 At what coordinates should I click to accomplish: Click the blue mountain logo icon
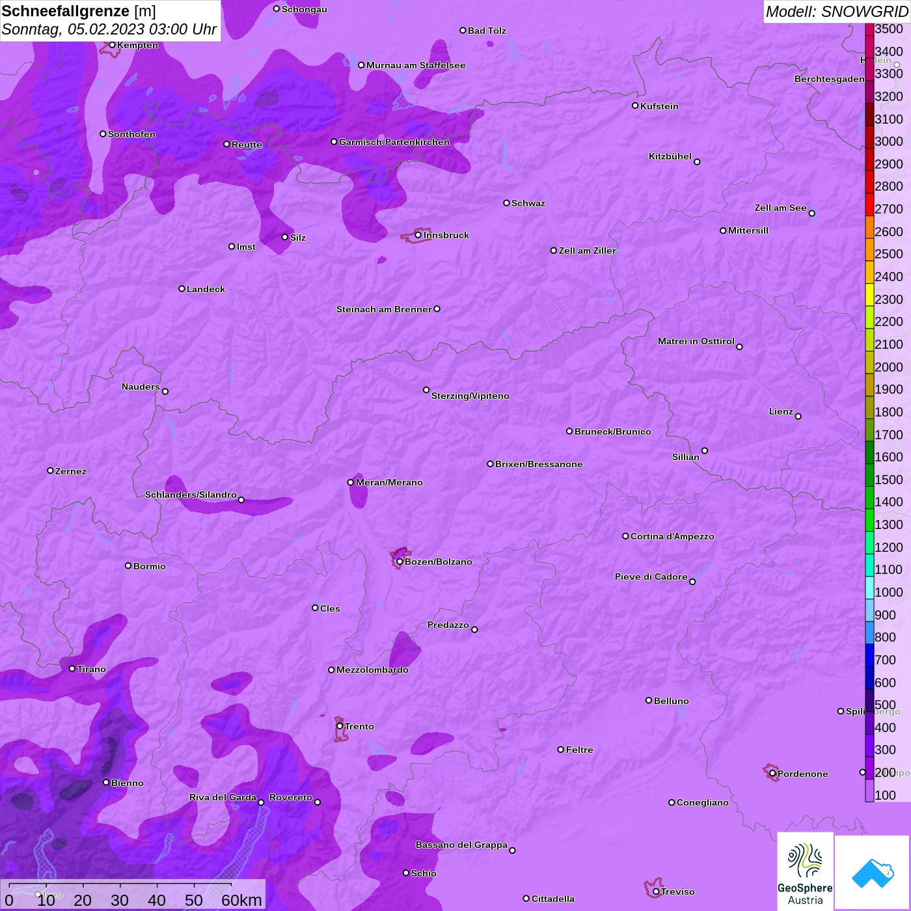click(x=873, y=873)
